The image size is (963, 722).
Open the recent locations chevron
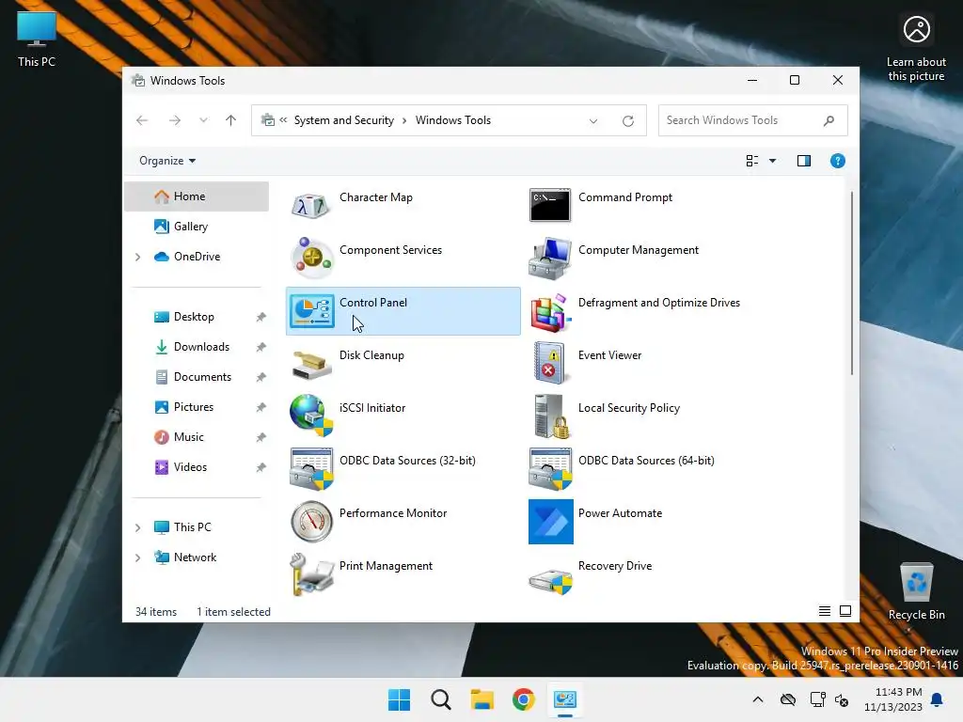pos(203,120)
